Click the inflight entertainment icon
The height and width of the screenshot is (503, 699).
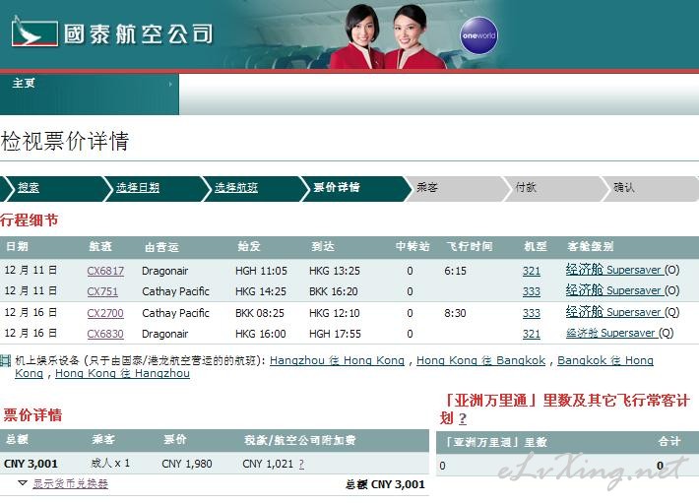tap(5, 360)
